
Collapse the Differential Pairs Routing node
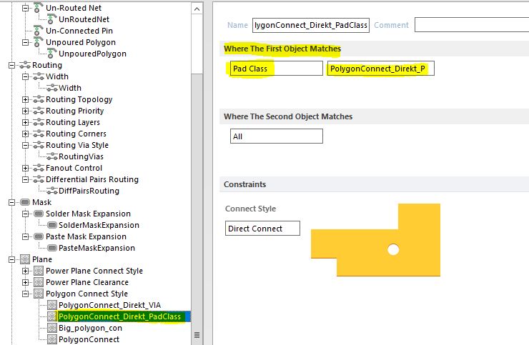pyautogui.click(x=25, y=179)
